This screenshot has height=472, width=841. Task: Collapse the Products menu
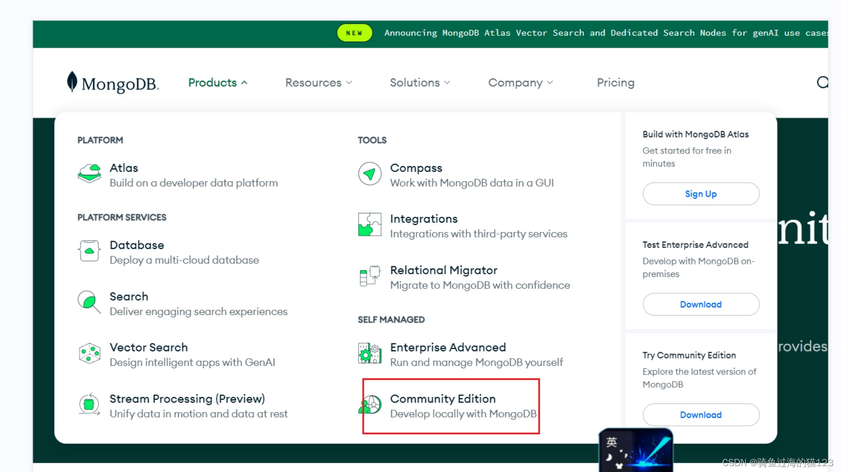218,83
